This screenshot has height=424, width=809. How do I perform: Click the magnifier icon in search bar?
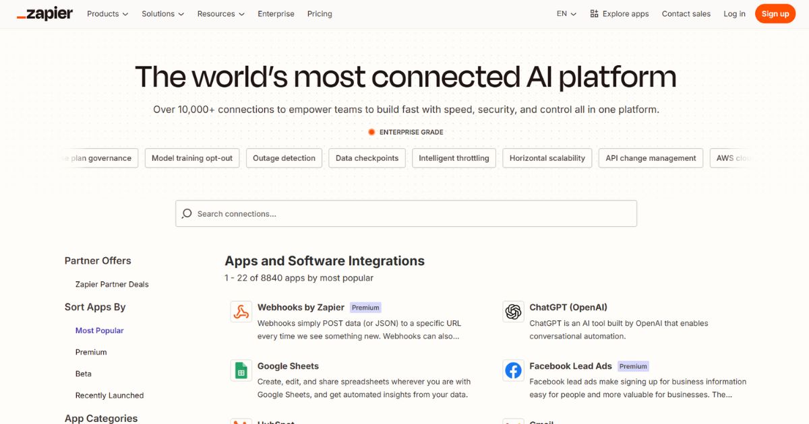tap(187, 213)
